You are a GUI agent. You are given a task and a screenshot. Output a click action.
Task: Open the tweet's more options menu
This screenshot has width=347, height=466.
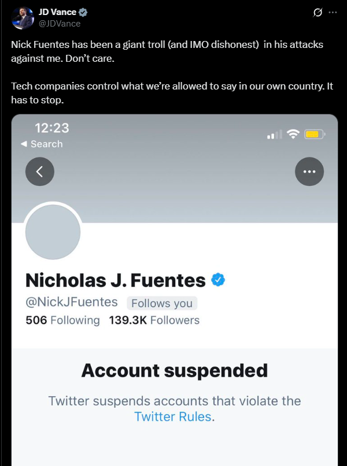(333, 12)
